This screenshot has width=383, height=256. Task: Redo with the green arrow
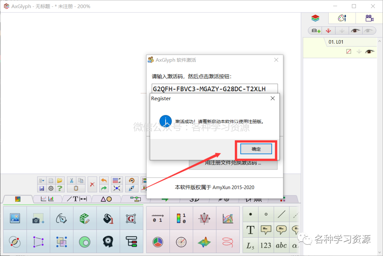(104, 188)
